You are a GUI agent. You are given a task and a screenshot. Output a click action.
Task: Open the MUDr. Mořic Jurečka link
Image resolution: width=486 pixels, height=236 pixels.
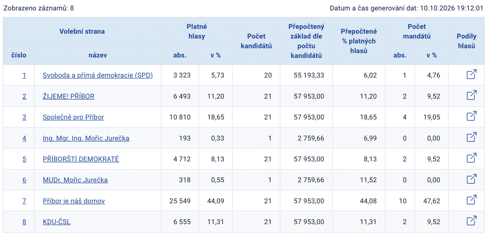click(x=75, y=180)
